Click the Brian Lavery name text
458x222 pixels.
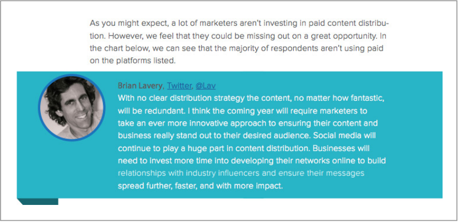point(141,86)
